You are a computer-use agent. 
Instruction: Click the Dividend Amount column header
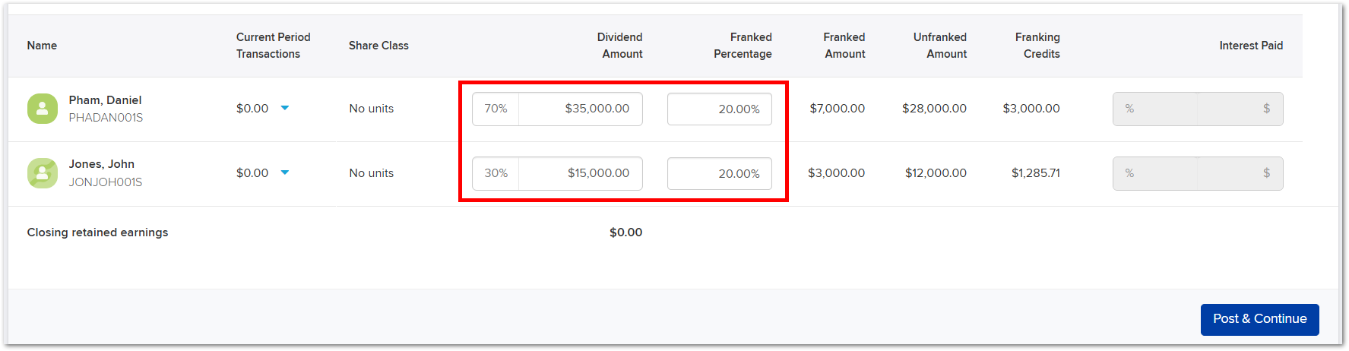(620, 46)
